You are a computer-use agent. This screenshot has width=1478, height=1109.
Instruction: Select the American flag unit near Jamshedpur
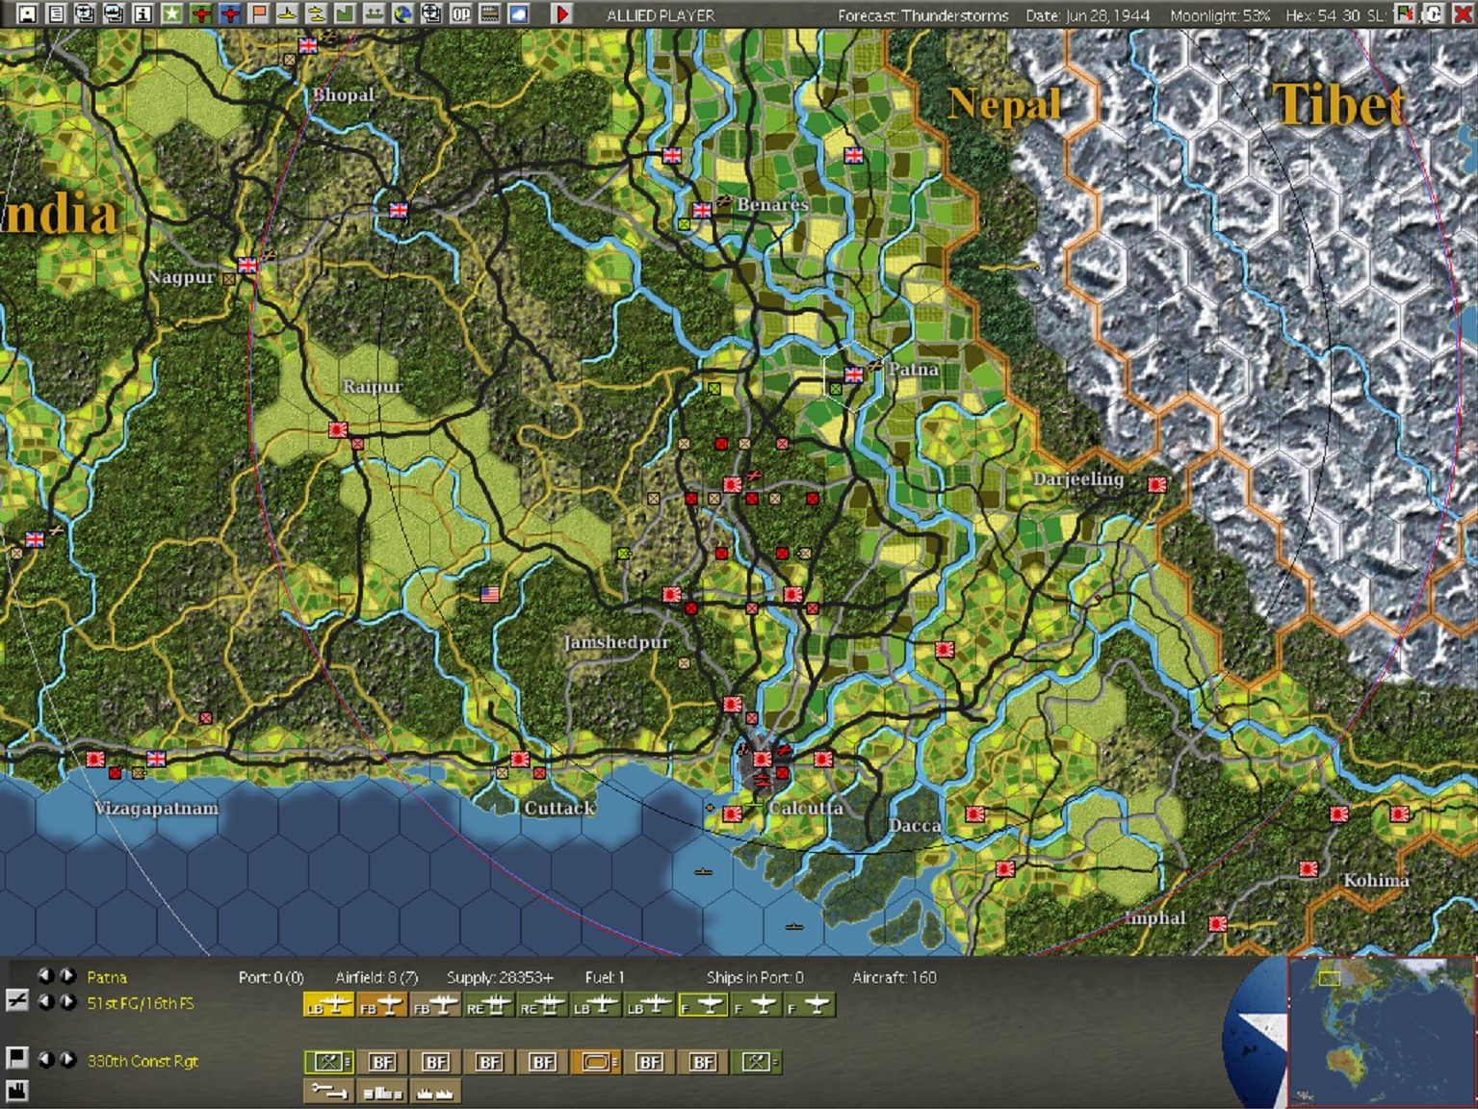pyautogui.click(x=490, y=594)
